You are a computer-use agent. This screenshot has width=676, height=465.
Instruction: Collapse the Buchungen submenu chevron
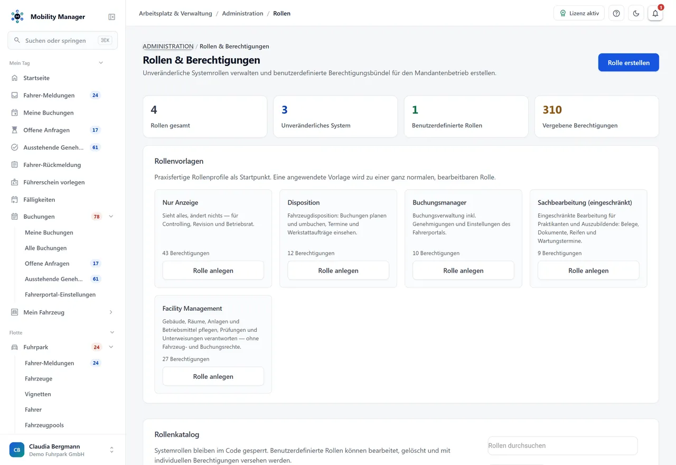point(111,217)
